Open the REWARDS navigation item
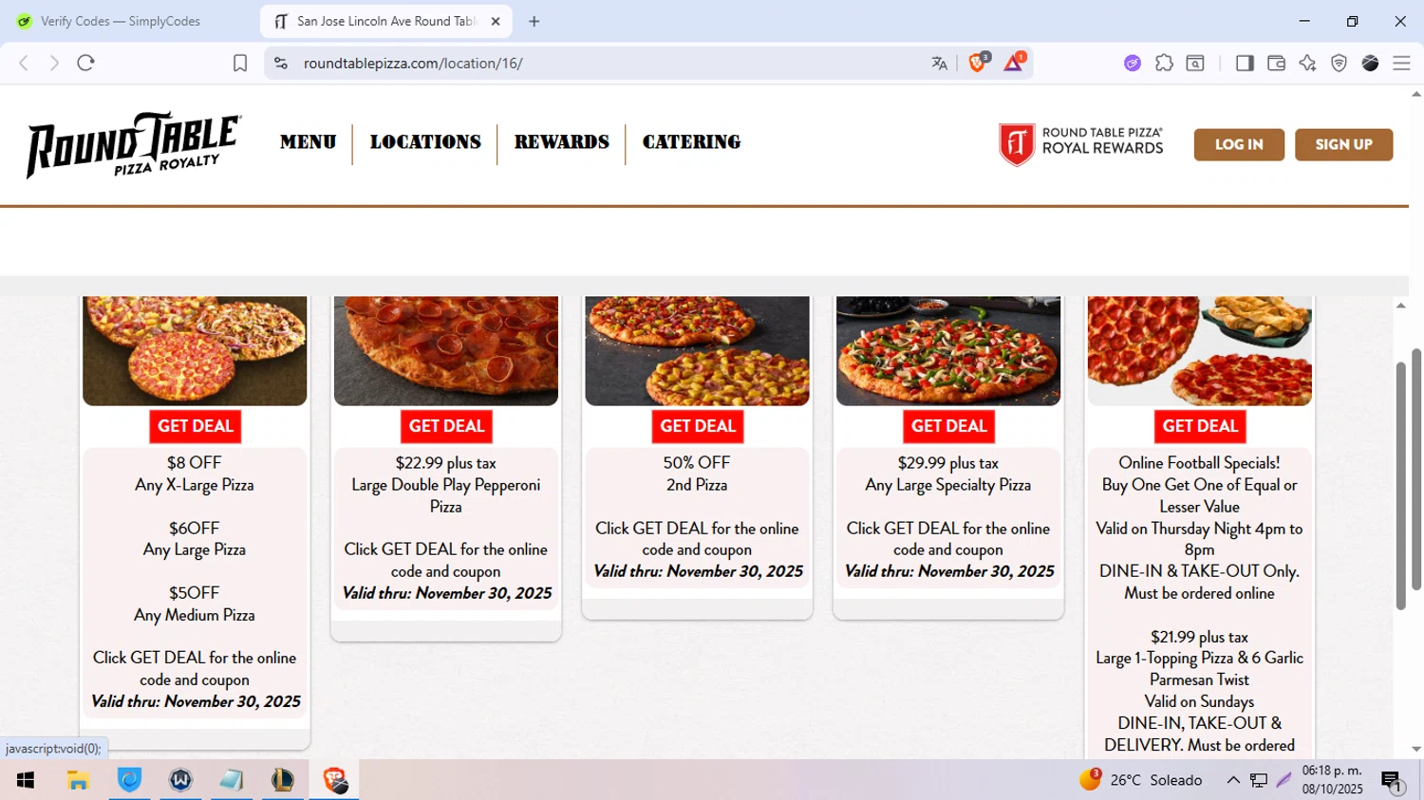The image size is (1424, 800). [x=561, y=142]
